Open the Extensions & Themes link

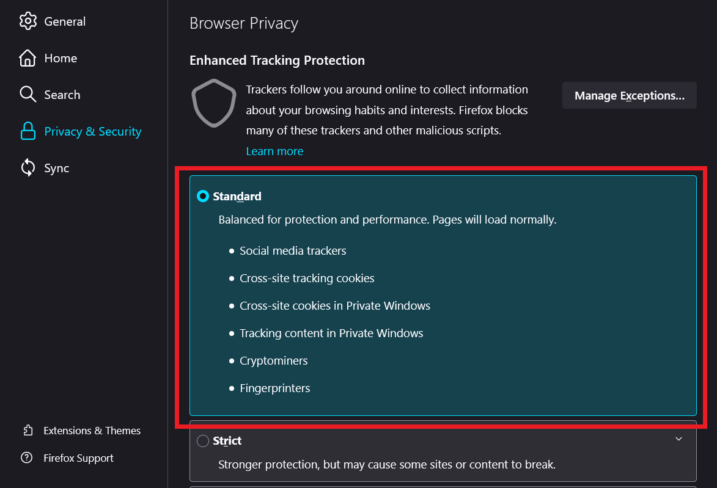tap(92, 431)
